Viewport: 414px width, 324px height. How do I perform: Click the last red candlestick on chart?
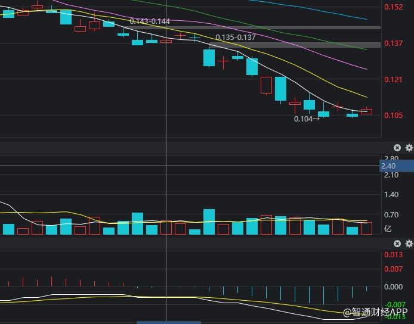click(x=366, y=111)
